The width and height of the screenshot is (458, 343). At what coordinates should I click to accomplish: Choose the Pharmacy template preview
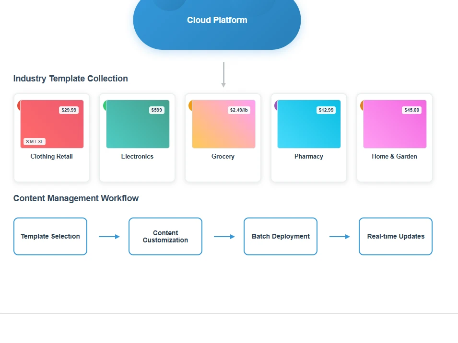(309, 124)
